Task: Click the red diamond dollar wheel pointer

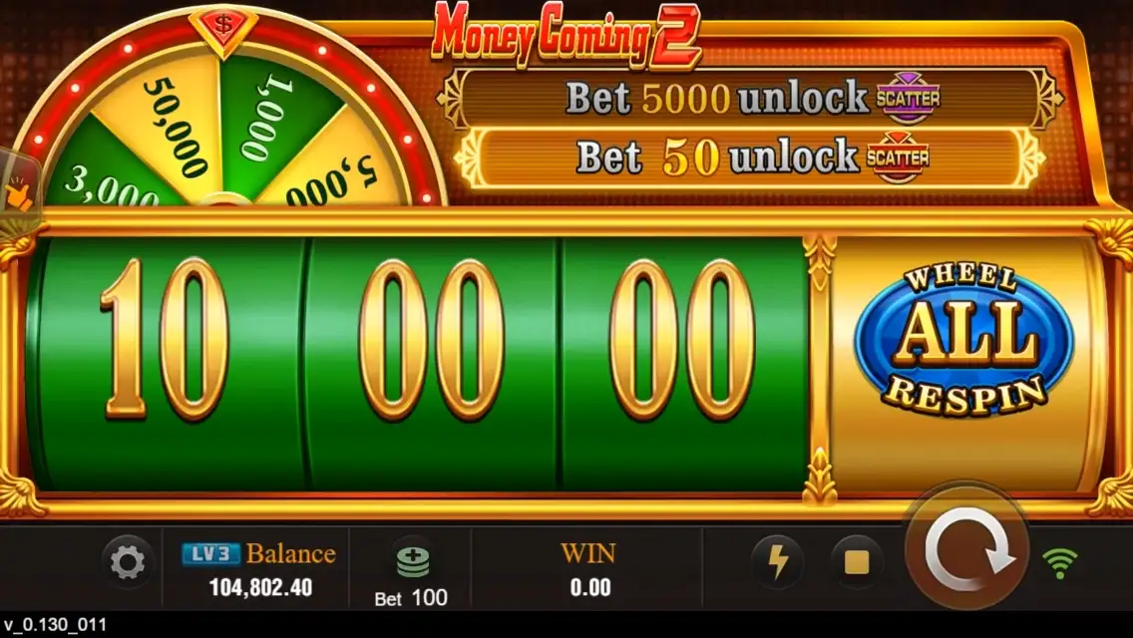Action: tap(223, 30)
